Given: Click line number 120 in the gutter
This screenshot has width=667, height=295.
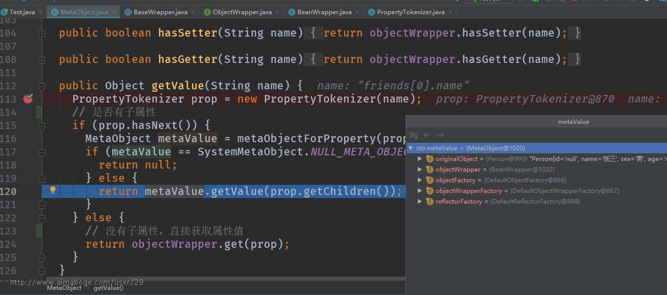Looking at the screenshot, I should click(x=8, y=191).
